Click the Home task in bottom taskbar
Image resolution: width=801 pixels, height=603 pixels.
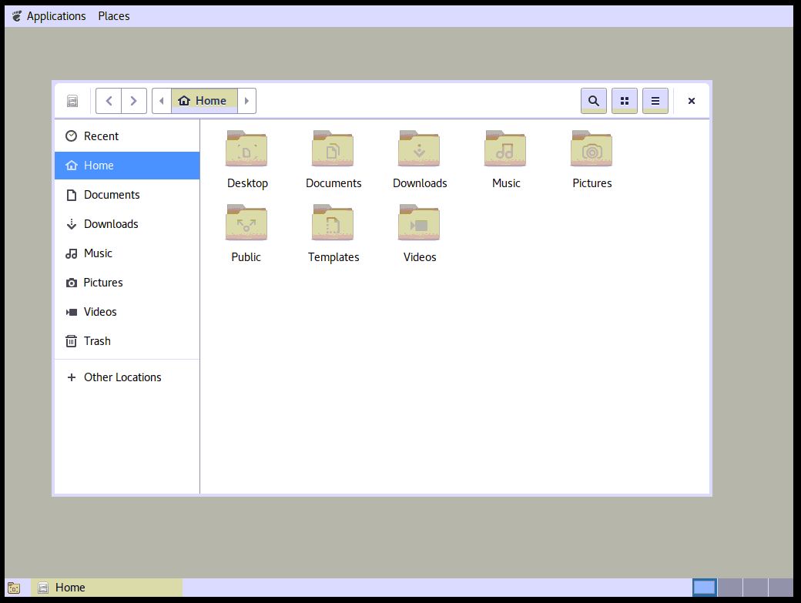point(107,588)
